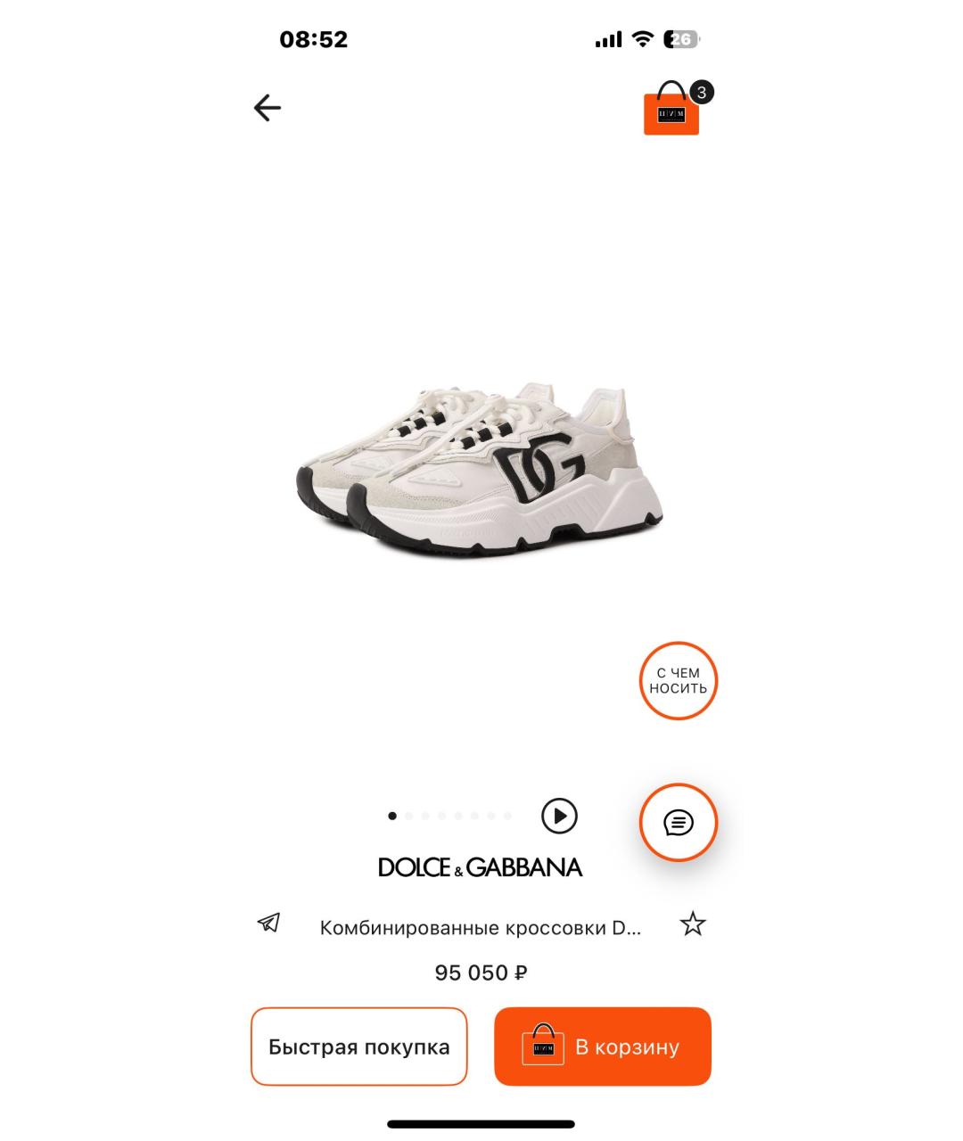Share the product via paper plane icon
The image size is (963, 1141).
pyautogui.click(x=268, y=923)
